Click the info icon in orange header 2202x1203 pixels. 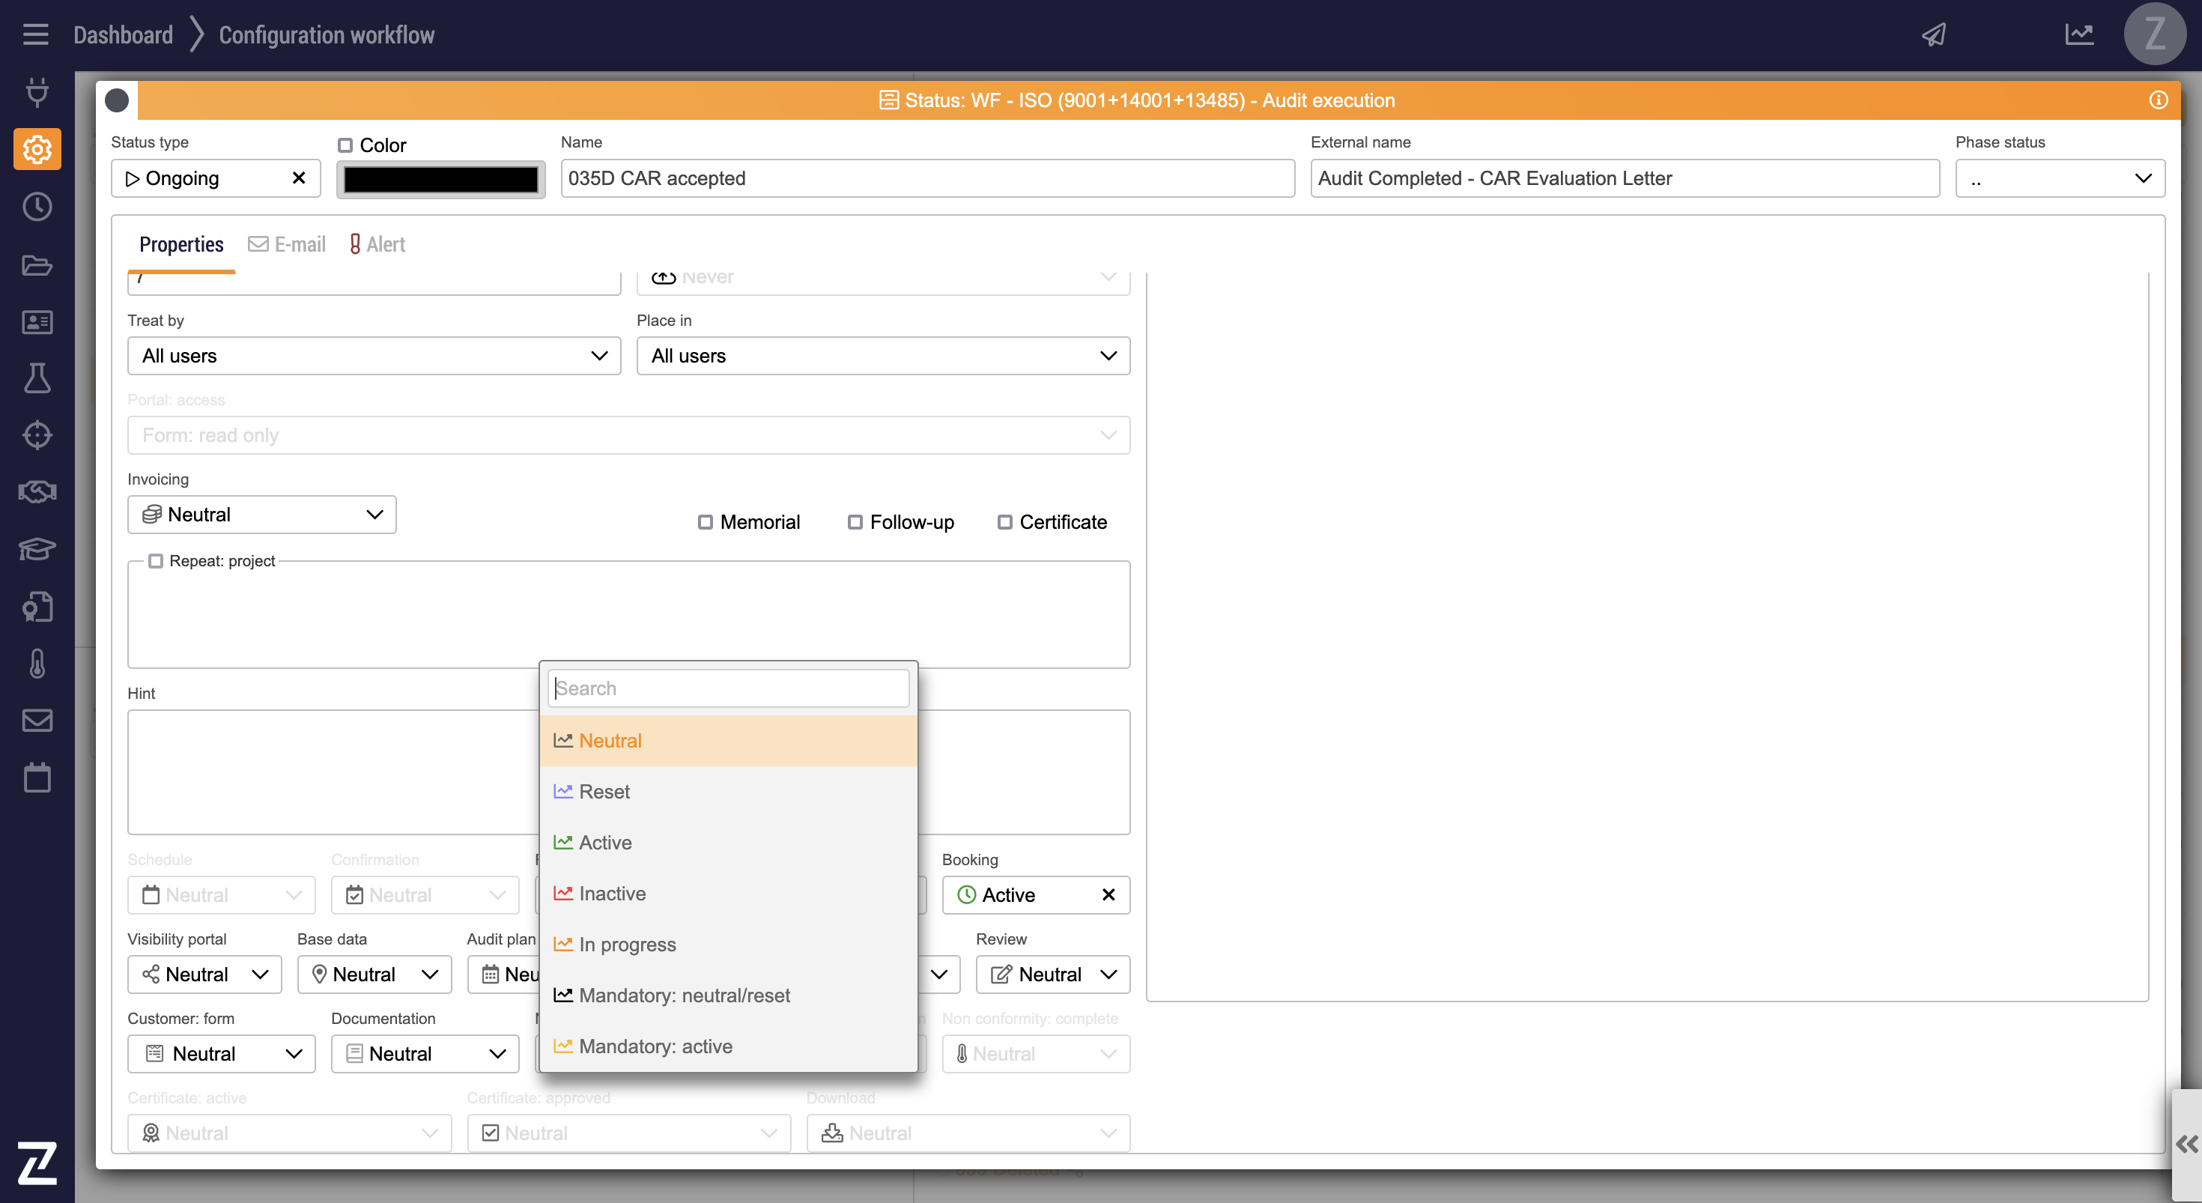[2159, 100]
